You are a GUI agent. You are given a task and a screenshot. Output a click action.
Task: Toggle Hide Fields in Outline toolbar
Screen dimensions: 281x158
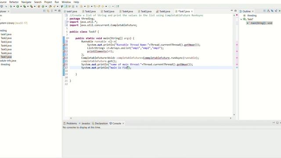coord(272,11)
